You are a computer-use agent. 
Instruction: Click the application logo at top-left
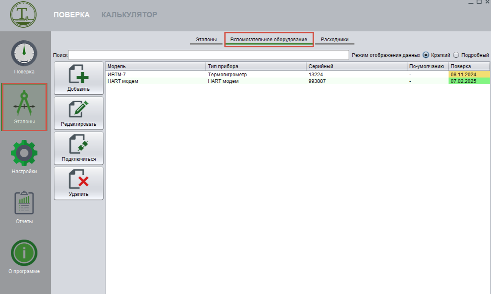point(23,15)
